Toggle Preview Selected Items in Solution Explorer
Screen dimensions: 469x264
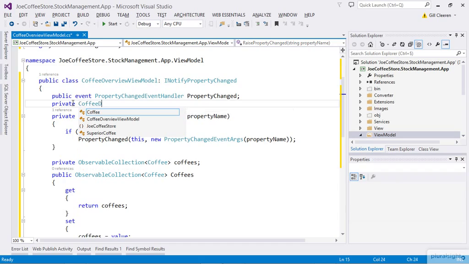(x=446, y=44)
